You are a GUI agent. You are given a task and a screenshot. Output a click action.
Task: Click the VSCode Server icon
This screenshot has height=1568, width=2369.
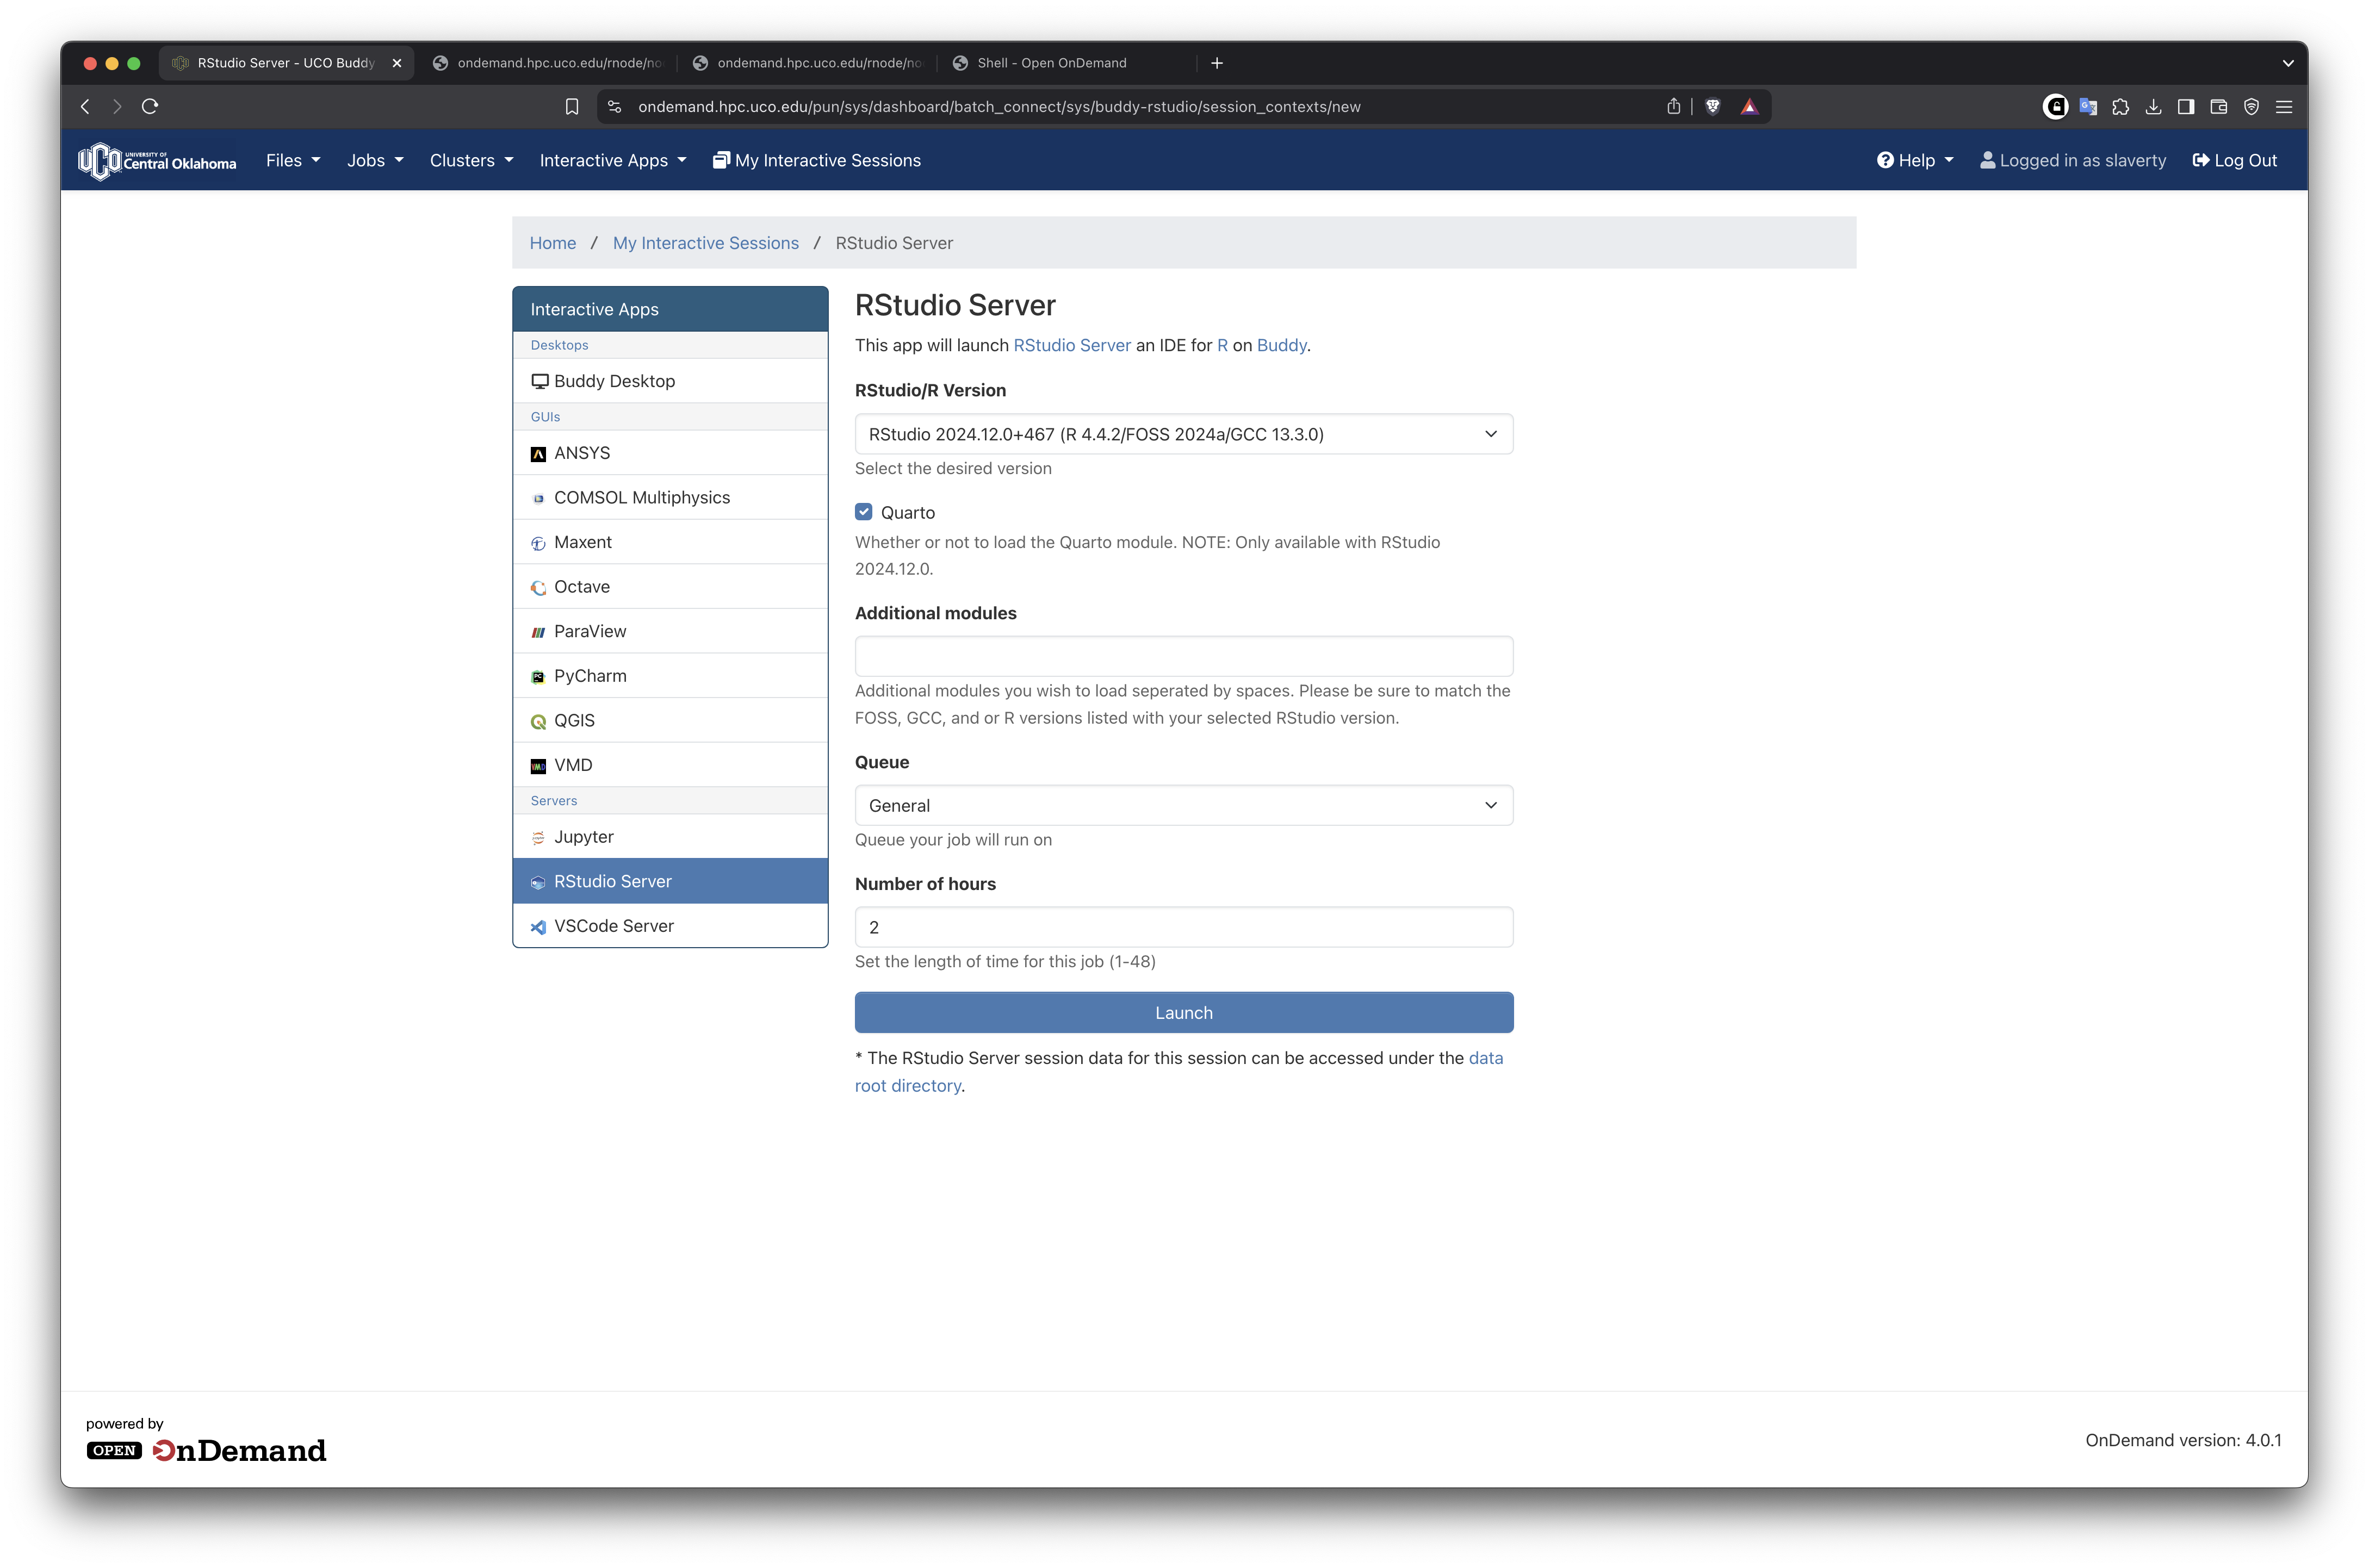tap(538, 927)
